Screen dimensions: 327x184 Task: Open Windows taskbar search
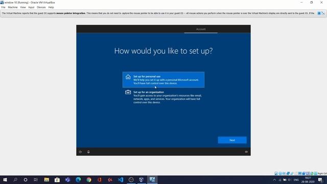[x=15, y=179]
